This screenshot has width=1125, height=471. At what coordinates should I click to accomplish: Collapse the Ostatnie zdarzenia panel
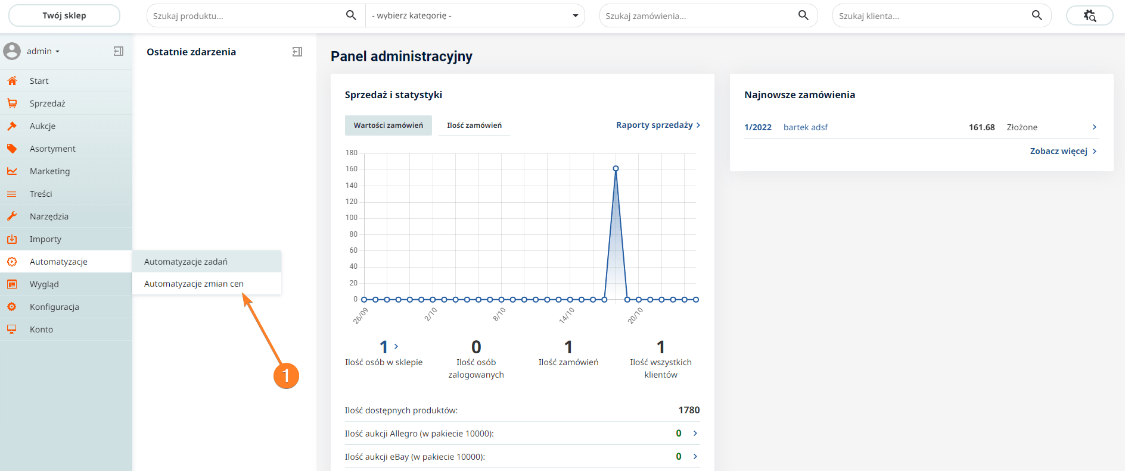(297, 52)
